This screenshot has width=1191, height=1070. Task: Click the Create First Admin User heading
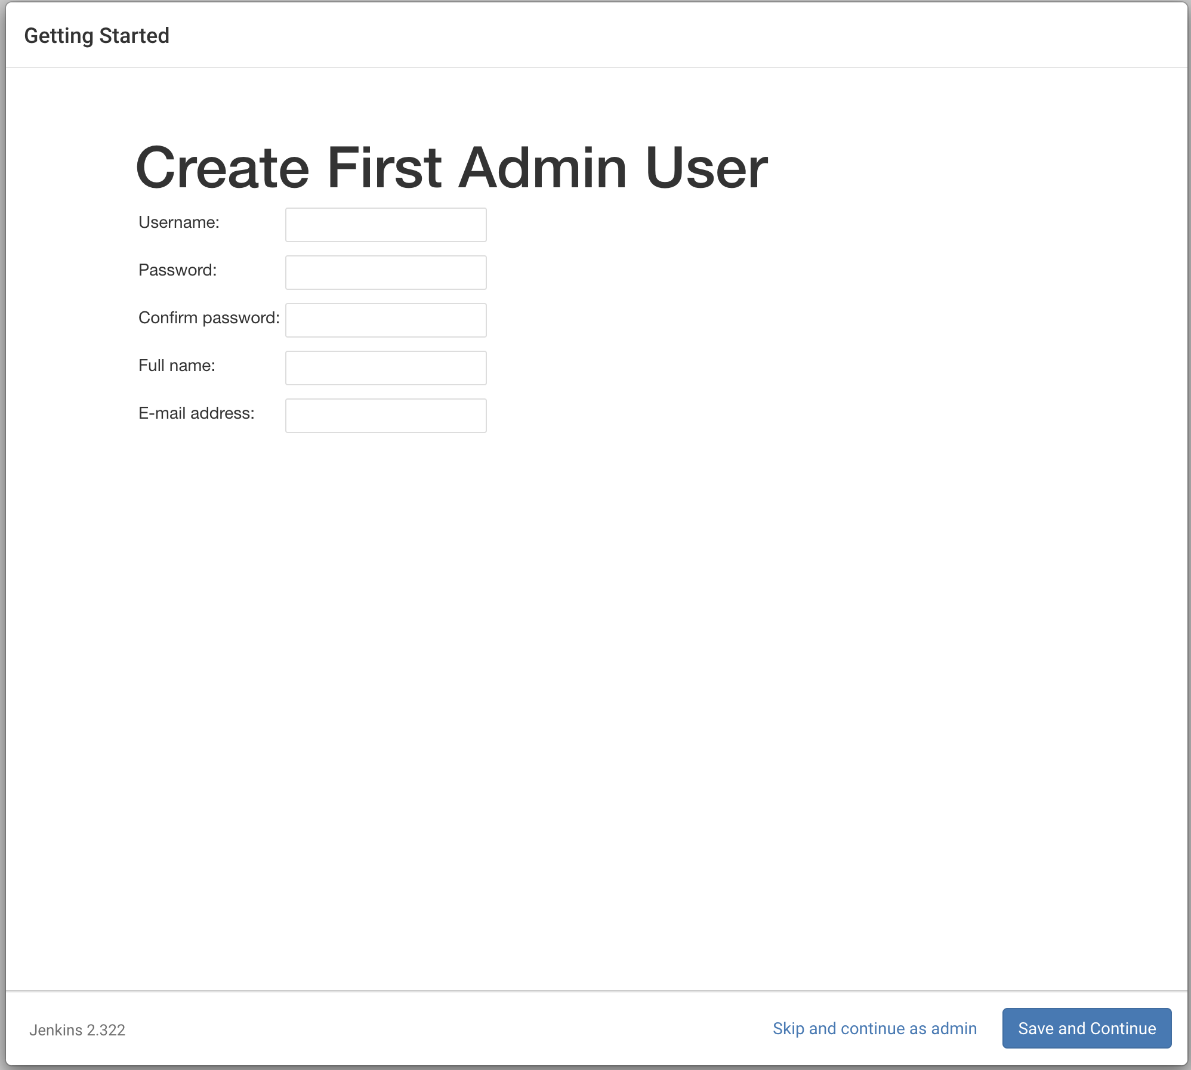(452, 168)
